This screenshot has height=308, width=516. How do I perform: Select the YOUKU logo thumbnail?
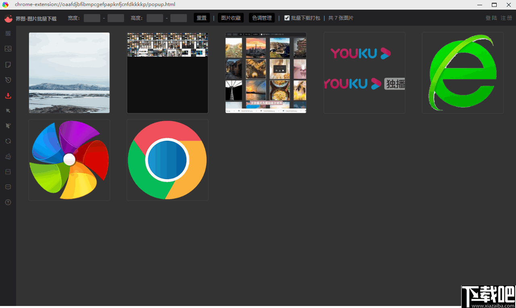pyautogui.click(x=365, y=73)
